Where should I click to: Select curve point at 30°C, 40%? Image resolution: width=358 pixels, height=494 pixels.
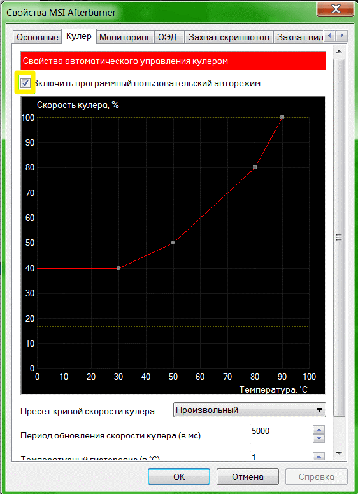[118, 268]
